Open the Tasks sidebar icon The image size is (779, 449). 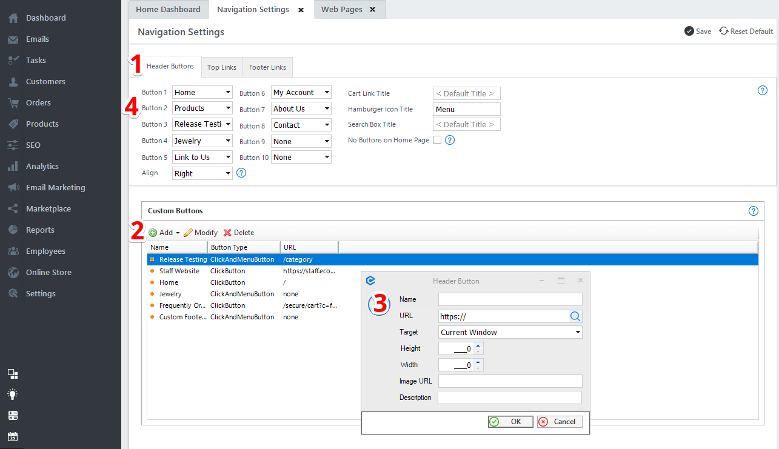point(13,61)
